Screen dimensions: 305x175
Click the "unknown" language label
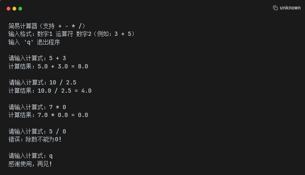290,8
